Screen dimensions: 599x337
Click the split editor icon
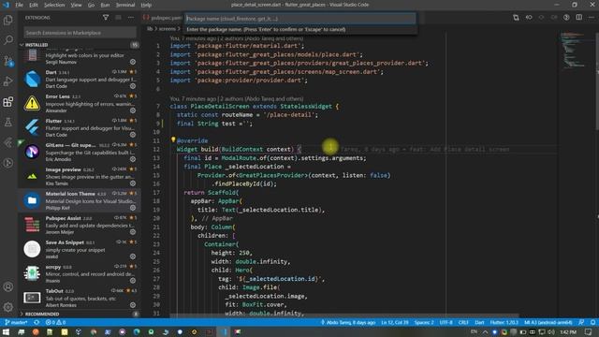tap(579, 18)
